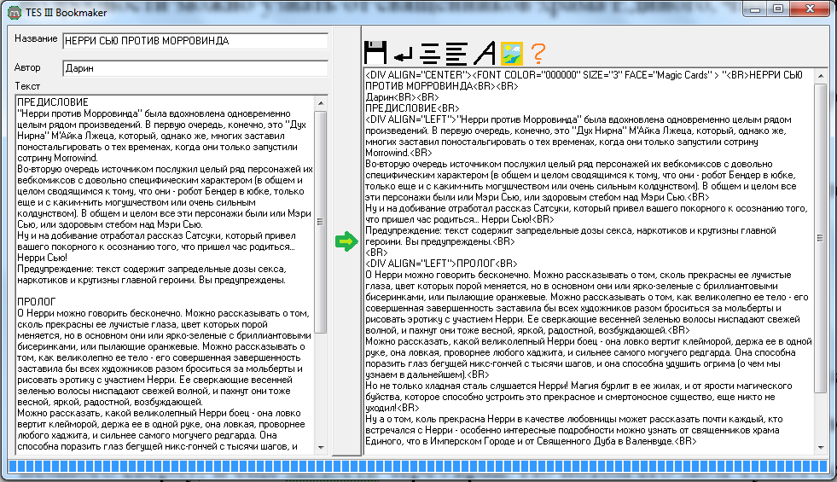Click the Название label
Screen dimensions: 837x482
click(36, 38)
